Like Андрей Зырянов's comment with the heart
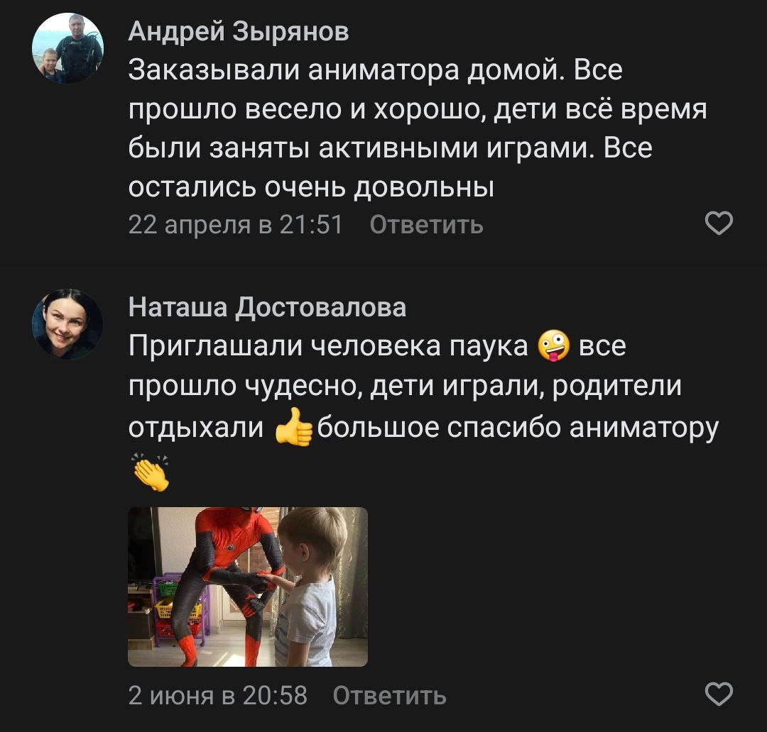The image size is (767, 732). [x=719, y=223]
